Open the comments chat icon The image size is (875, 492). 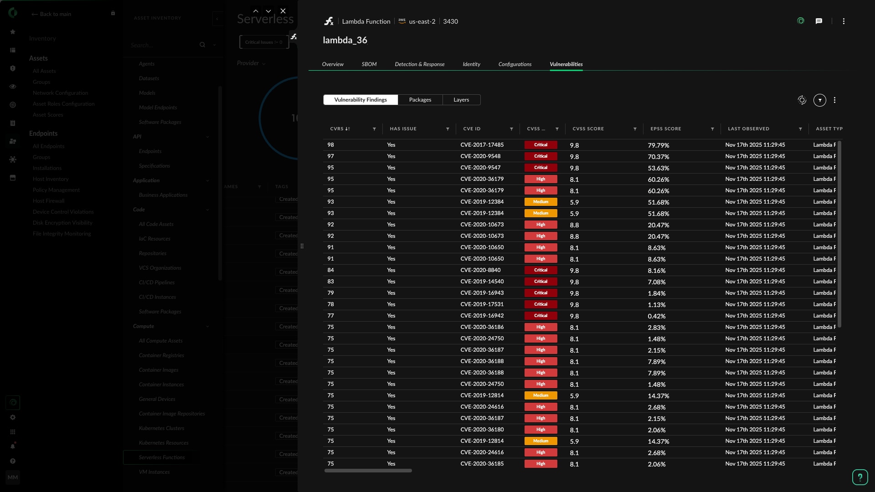click(x=819, y=21)
